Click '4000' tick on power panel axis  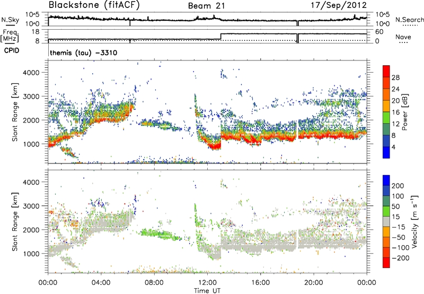tap(31, 73)
